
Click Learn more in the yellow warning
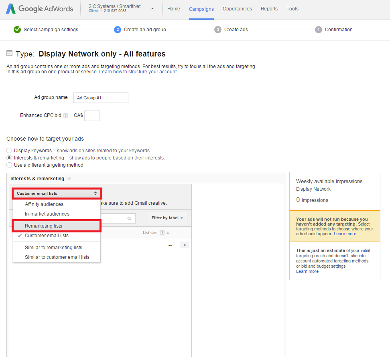click(345, 234)
